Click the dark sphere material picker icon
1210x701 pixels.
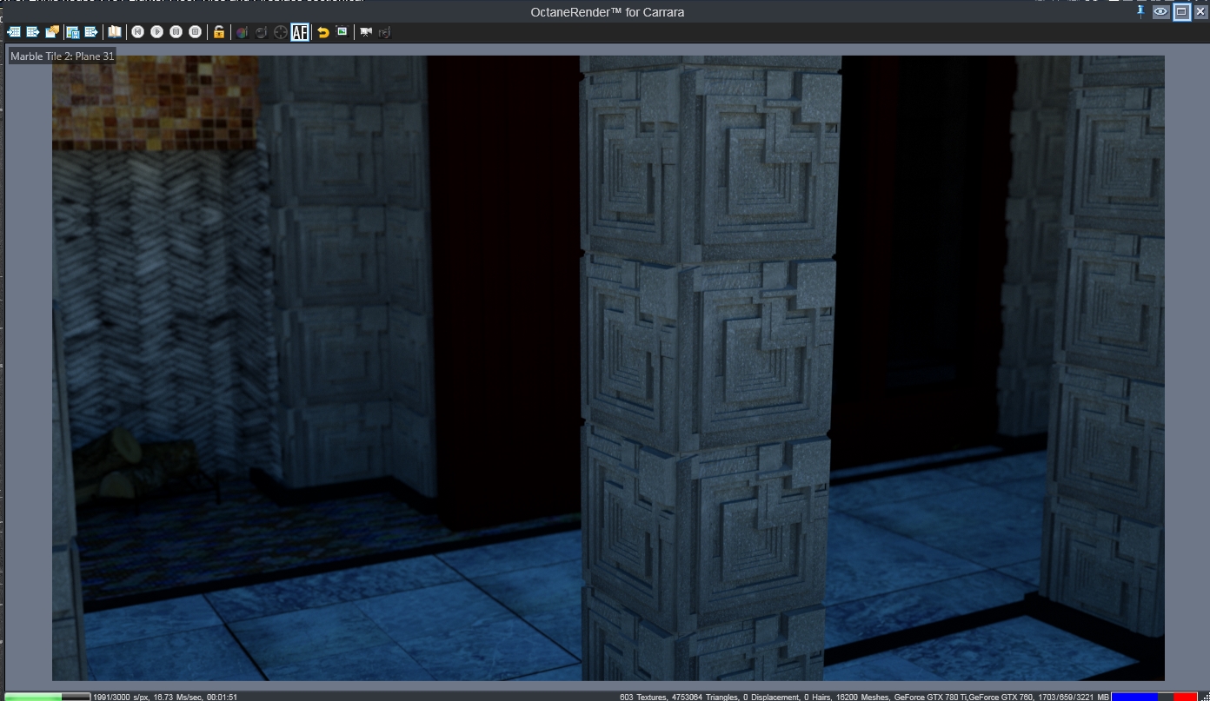pyautogui.click(x=261, y=32)
